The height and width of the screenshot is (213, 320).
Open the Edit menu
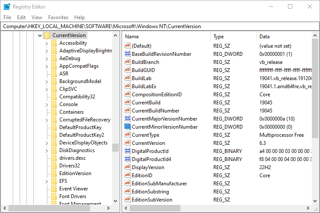point(21,17)
